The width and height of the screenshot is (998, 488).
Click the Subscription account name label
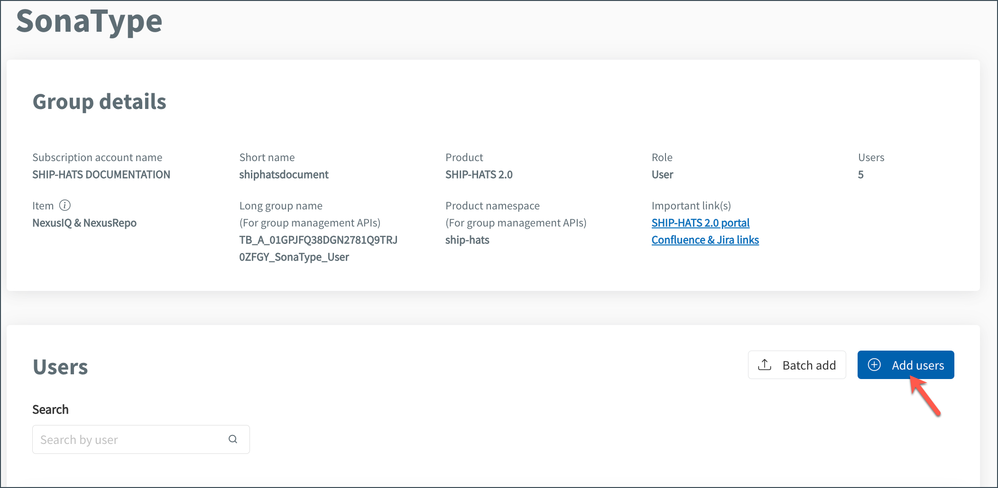coord(97,157)
